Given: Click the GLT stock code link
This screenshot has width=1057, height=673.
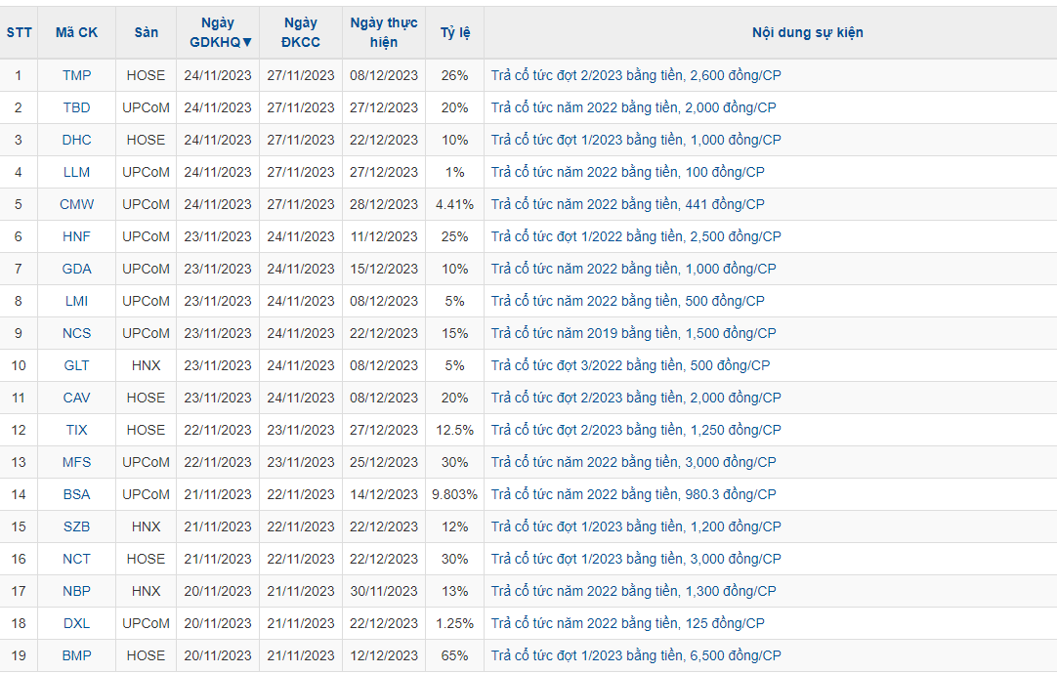Looking at the screenshot, I should pyautogui.click(x=76, y=365).
